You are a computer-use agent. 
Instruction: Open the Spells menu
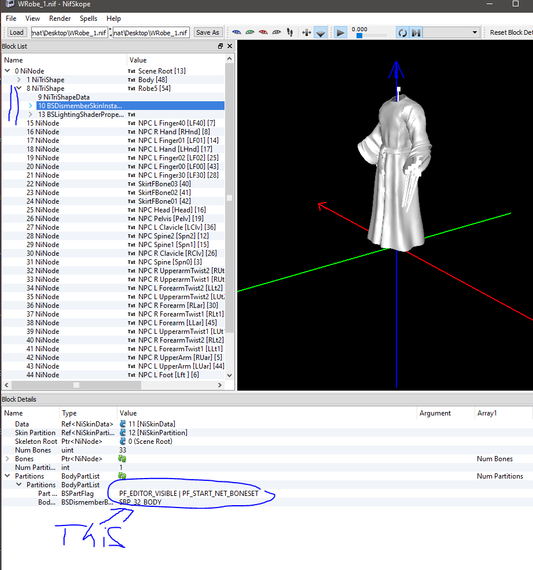pyautogui.click(x=89, y=18)
